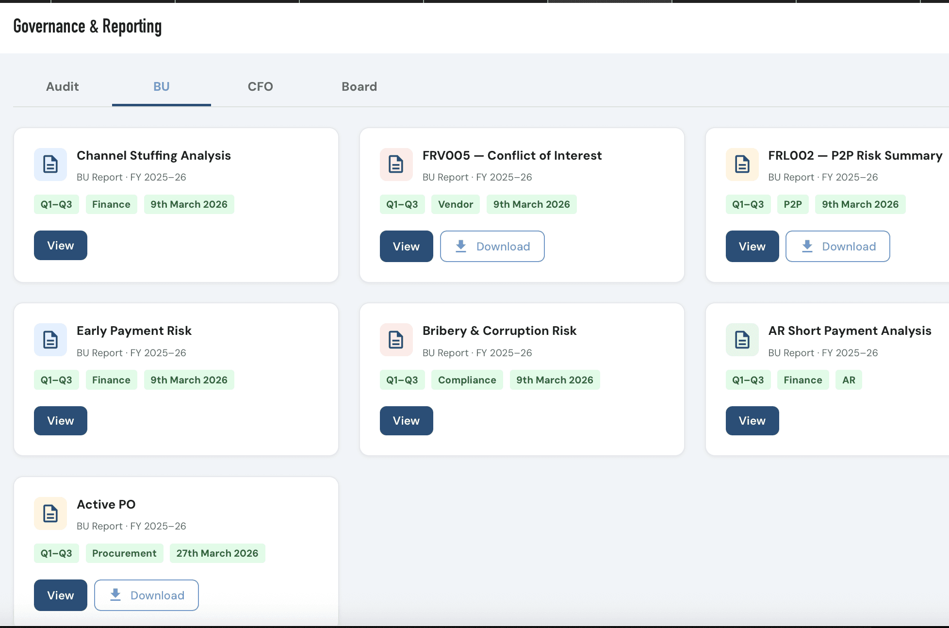
Task: Click FRV005 Conflict of Interest document icon
Action: 396,165
